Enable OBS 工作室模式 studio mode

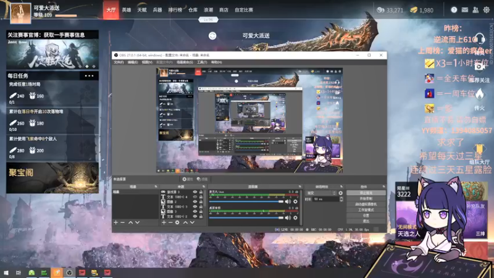coord(366,210)
